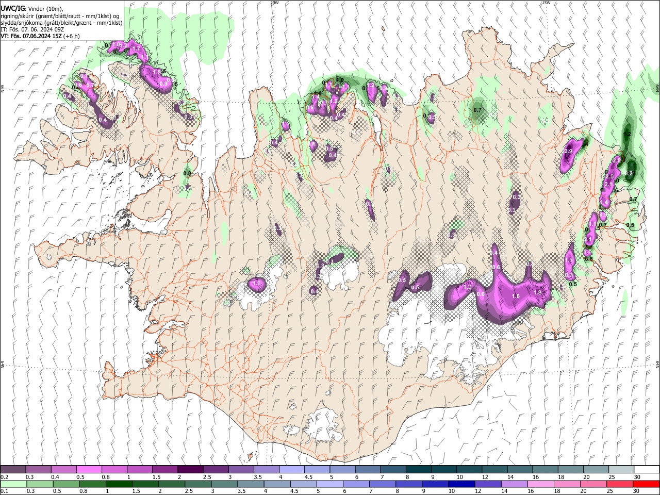
Task: Click the white upper legend swatch after 30
Action: coord(646,470)
